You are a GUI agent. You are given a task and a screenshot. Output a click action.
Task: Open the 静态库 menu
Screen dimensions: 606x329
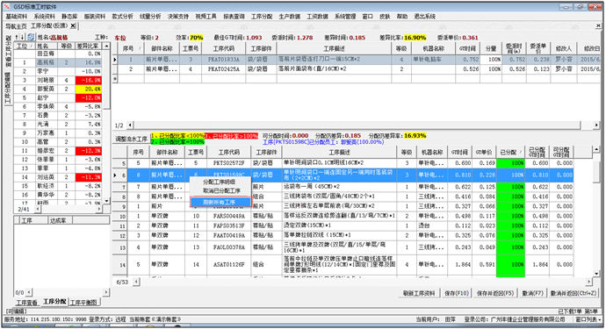coord(69,16)
